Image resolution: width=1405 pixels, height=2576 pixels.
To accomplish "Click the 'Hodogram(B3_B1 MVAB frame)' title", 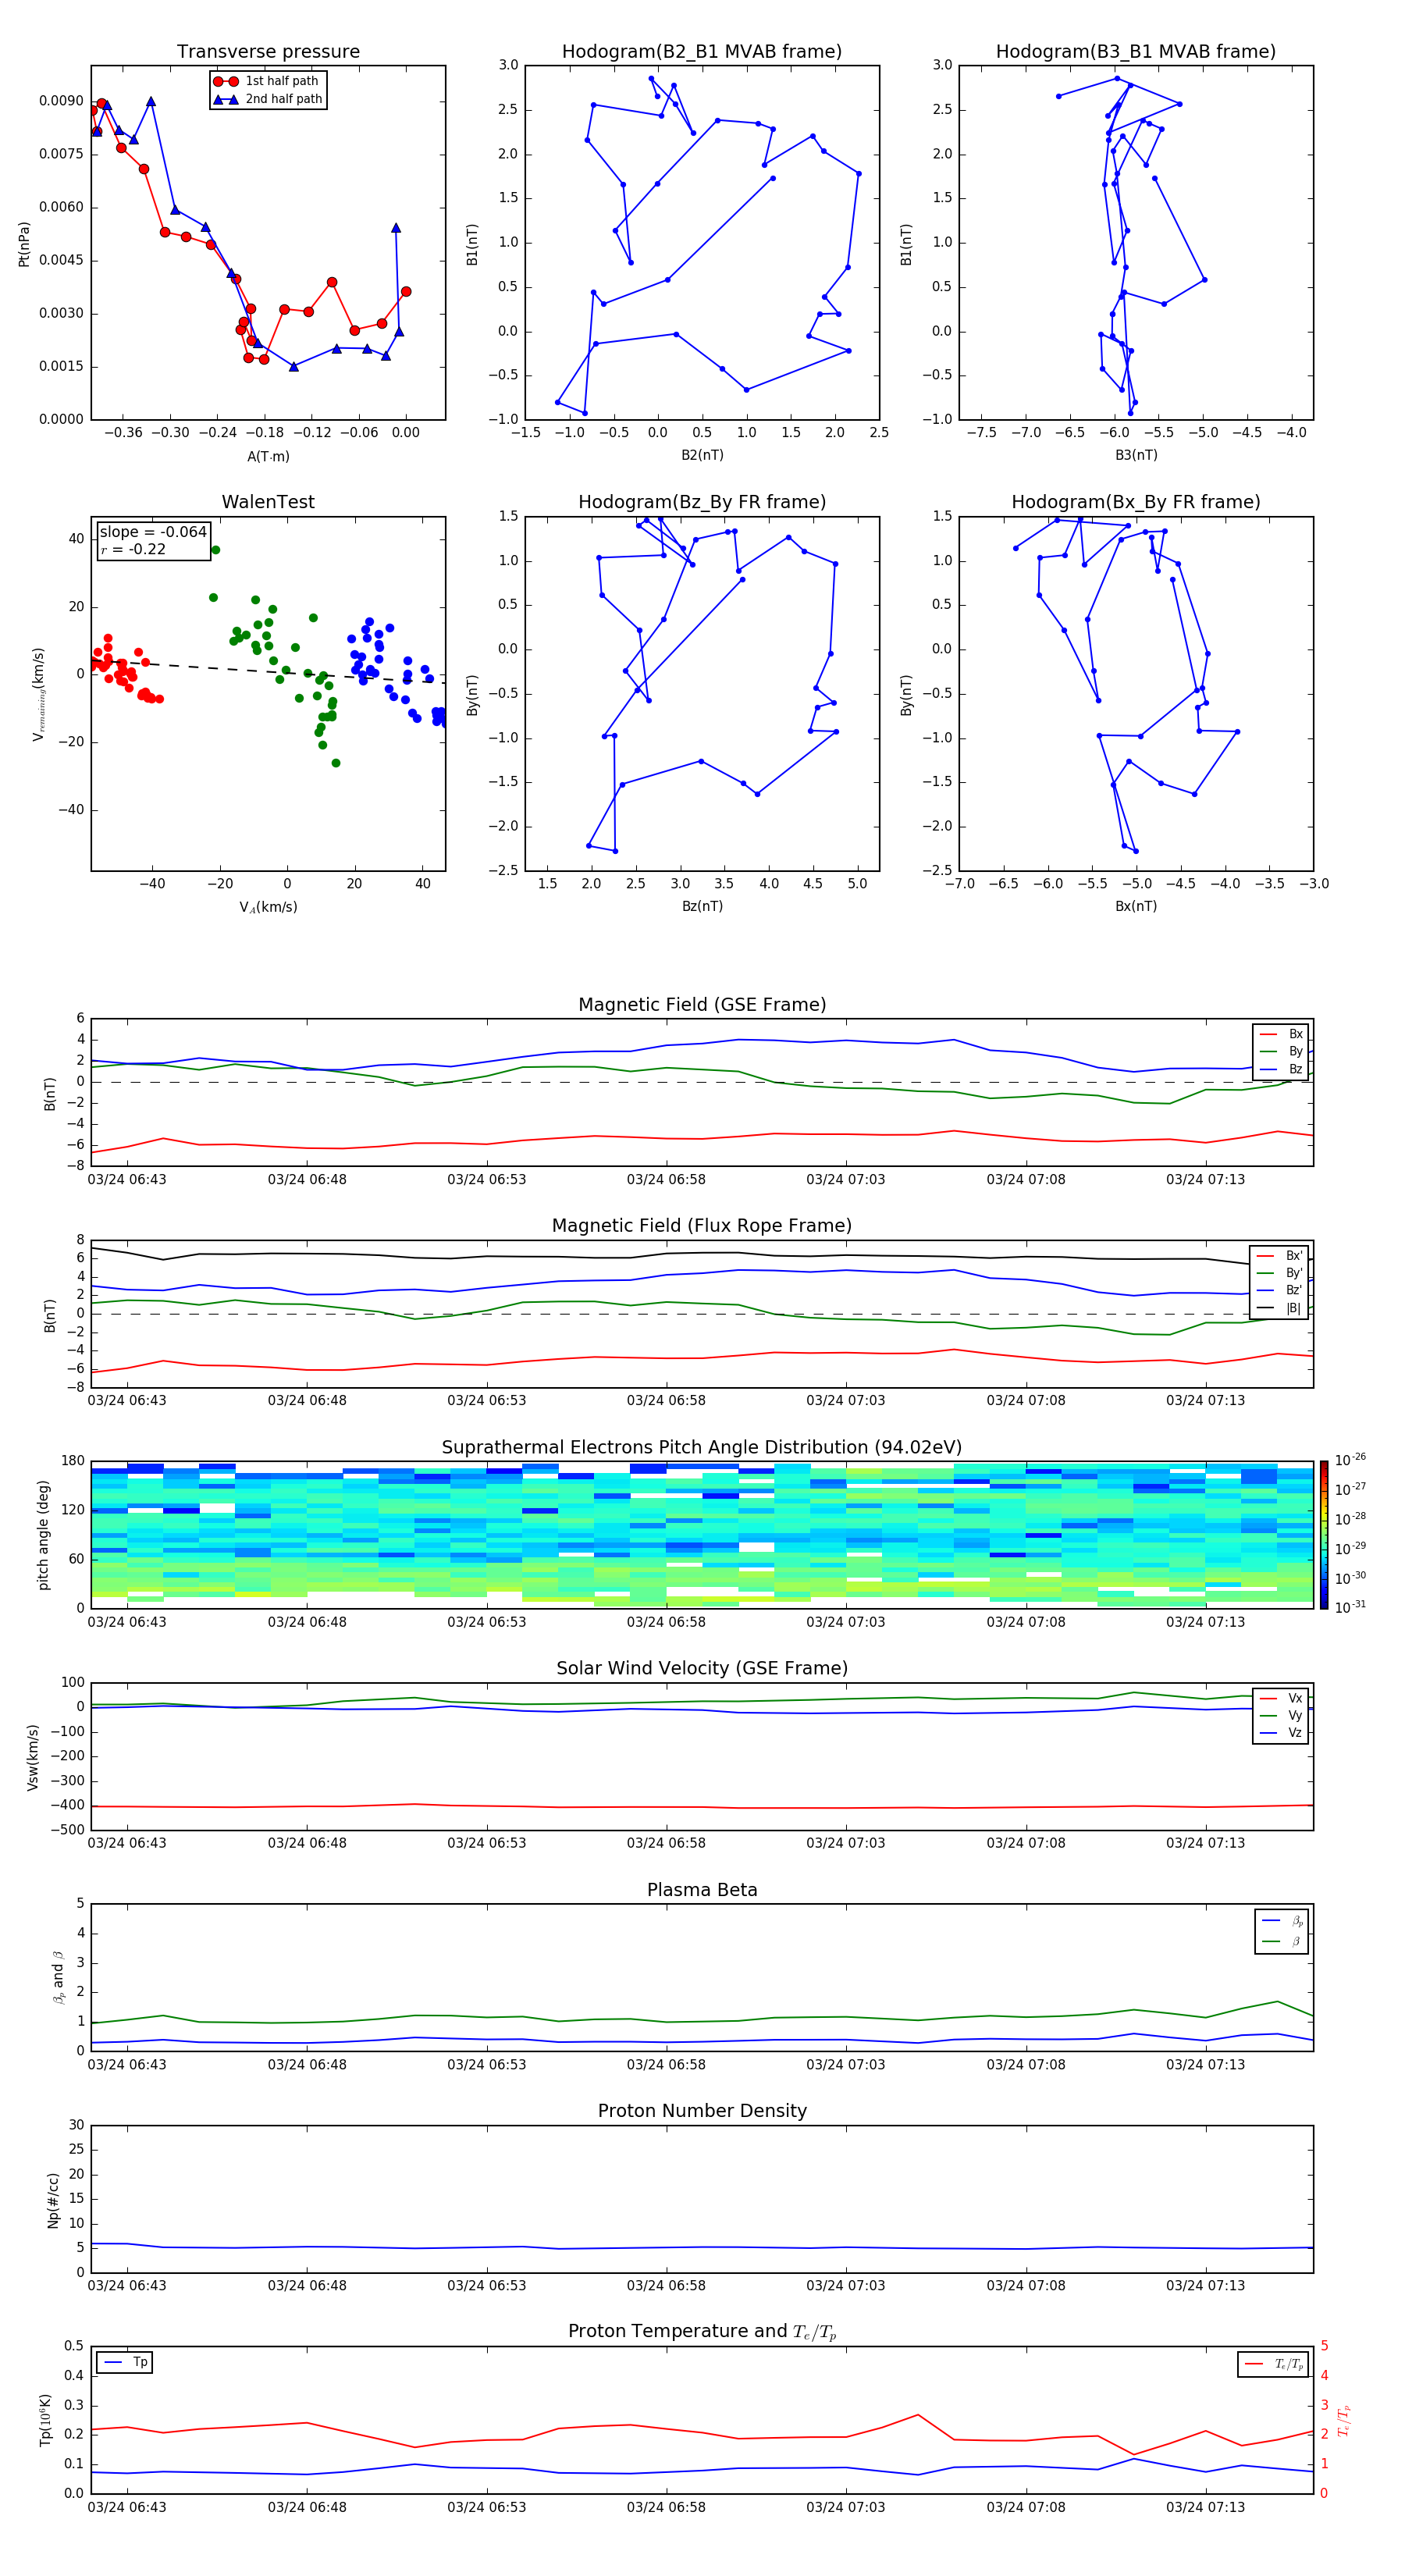I will point(1136,52).
